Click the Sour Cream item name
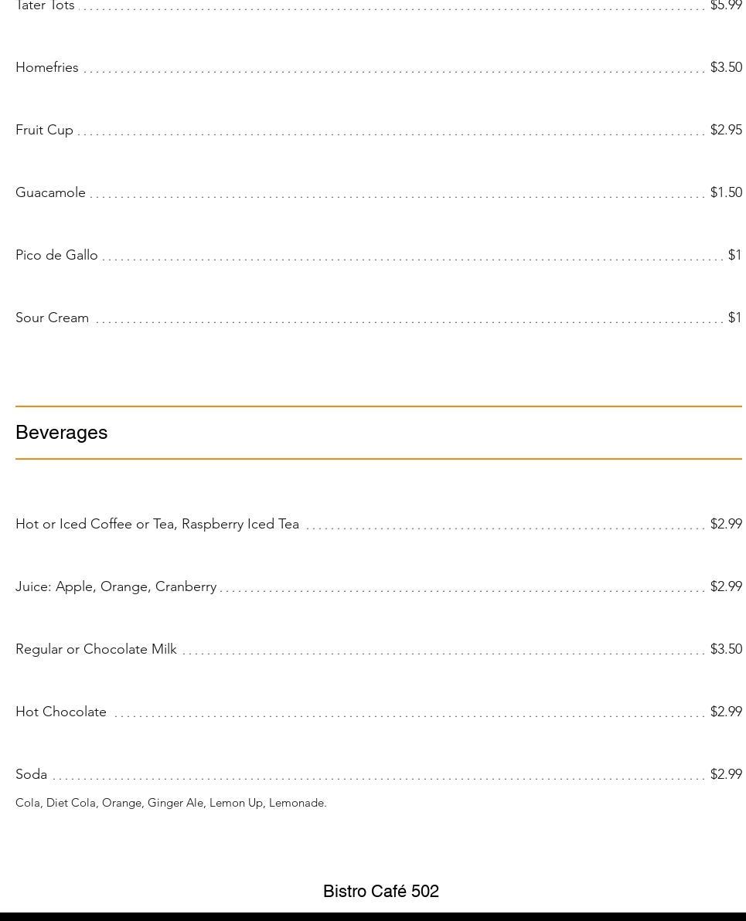Screen dimensions: 746x921 52,318
